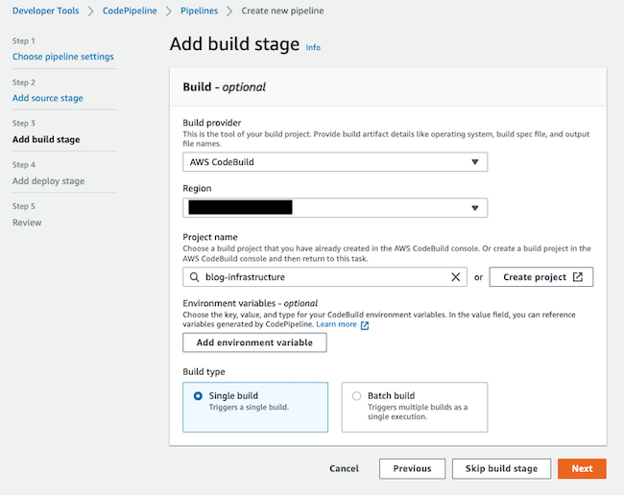
Task: Click the Cancel button
Action: (345, 469)
